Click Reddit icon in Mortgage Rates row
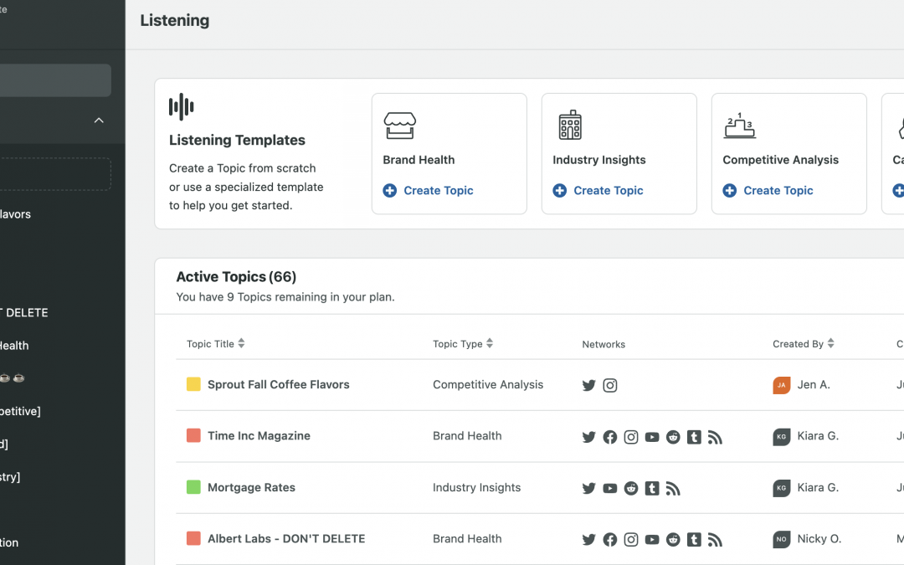Image resolution: width=904 pixels, height=565 pixels. (x=631, y=489)
